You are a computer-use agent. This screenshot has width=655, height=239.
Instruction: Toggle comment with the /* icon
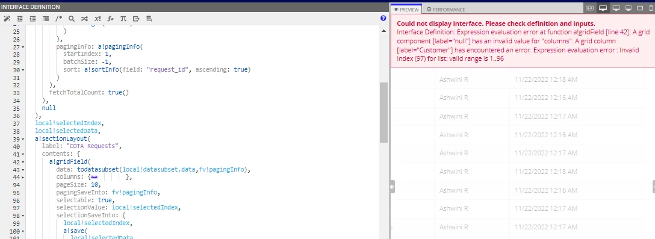[58, 19]
